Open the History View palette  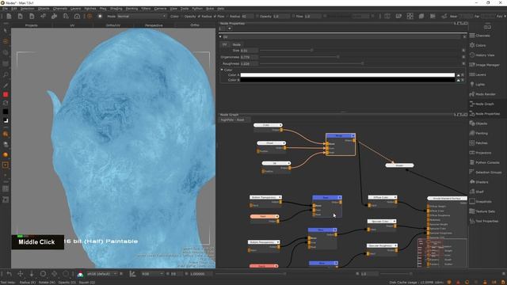pyautogui.click(x=482, y=55)
